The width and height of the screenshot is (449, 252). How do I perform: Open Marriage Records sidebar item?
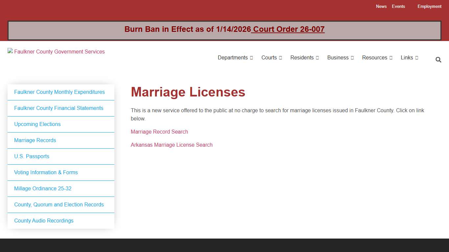pyautogui.click(x=35, y=140)
